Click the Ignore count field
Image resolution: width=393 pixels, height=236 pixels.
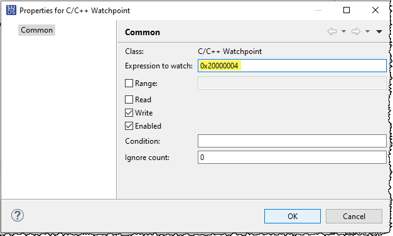point(292,158)
